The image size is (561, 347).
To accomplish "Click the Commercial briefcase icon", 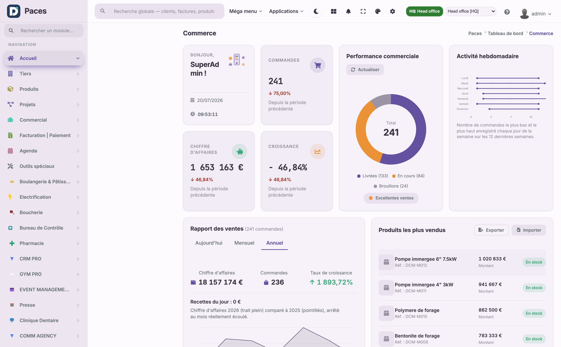I will pyautogui.click(x=10, y=120).
